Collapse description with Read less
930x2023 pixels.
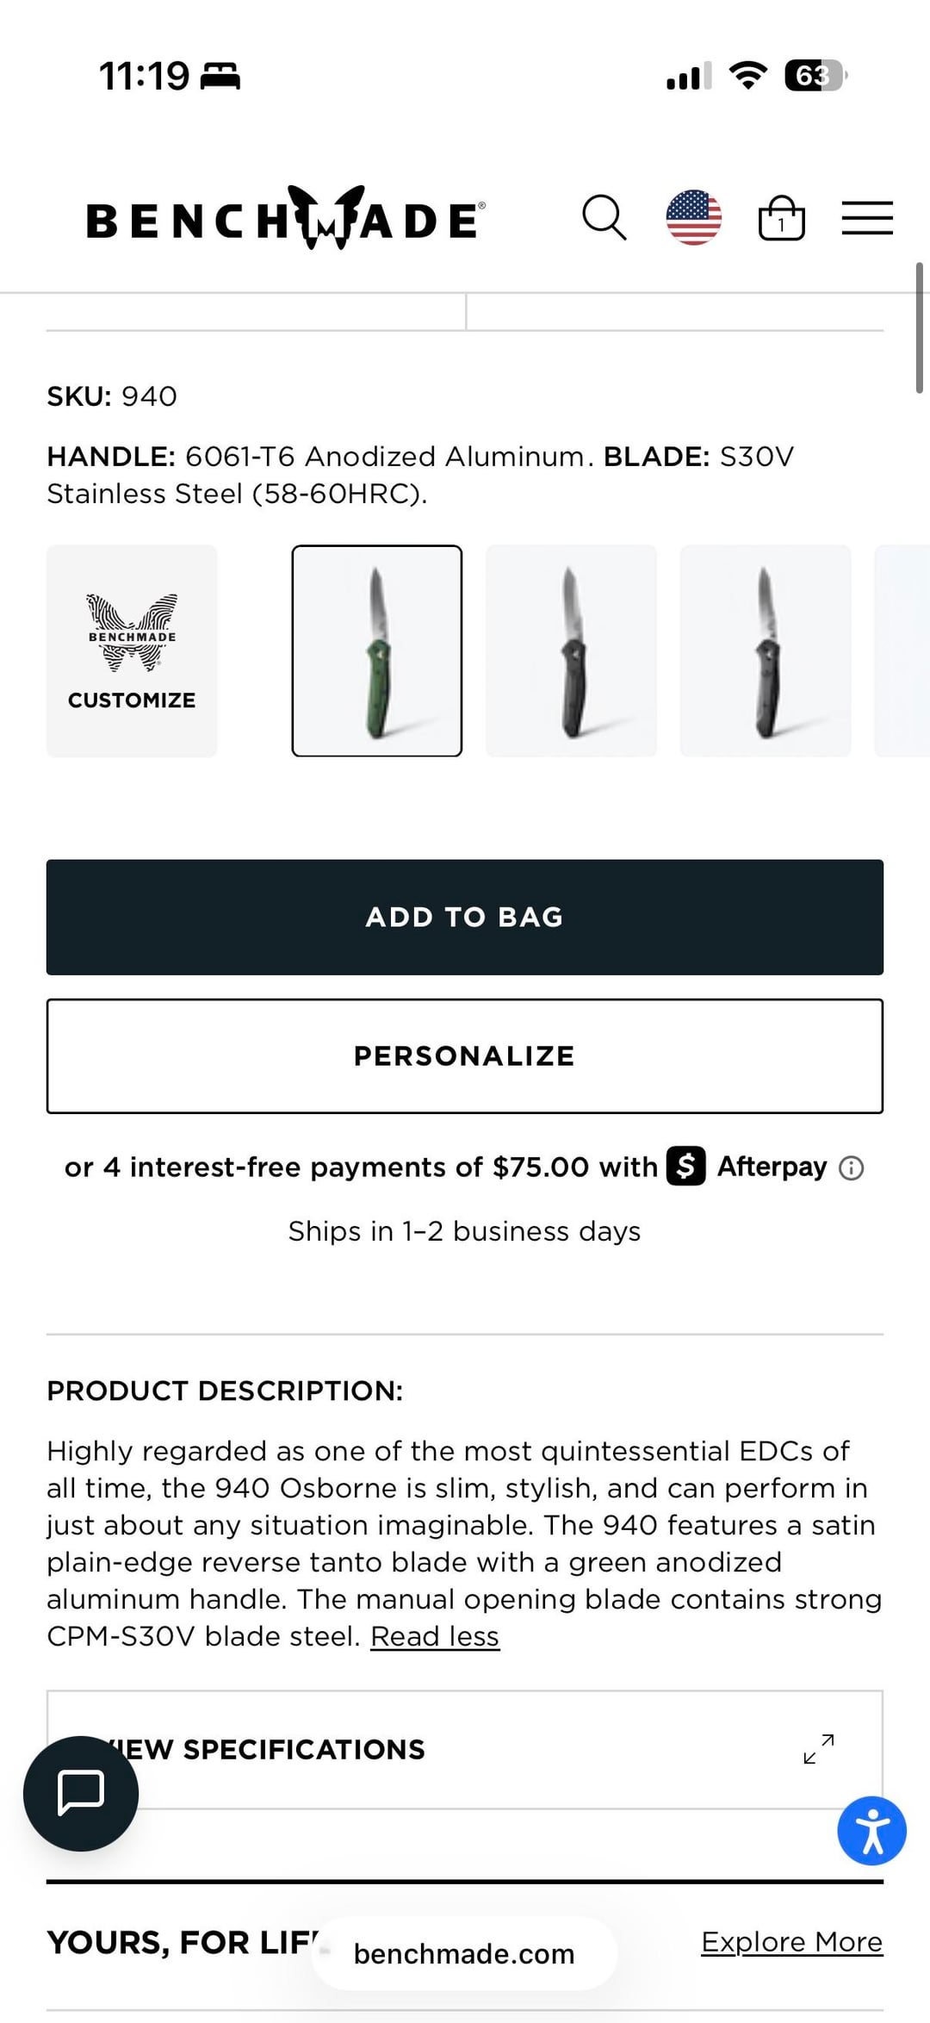435,1636
